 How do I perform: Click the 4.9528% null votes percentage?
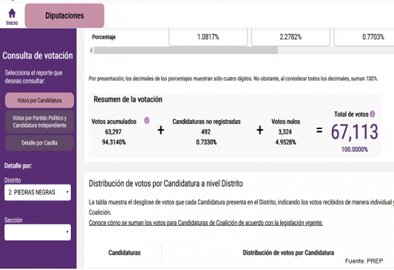285,142
